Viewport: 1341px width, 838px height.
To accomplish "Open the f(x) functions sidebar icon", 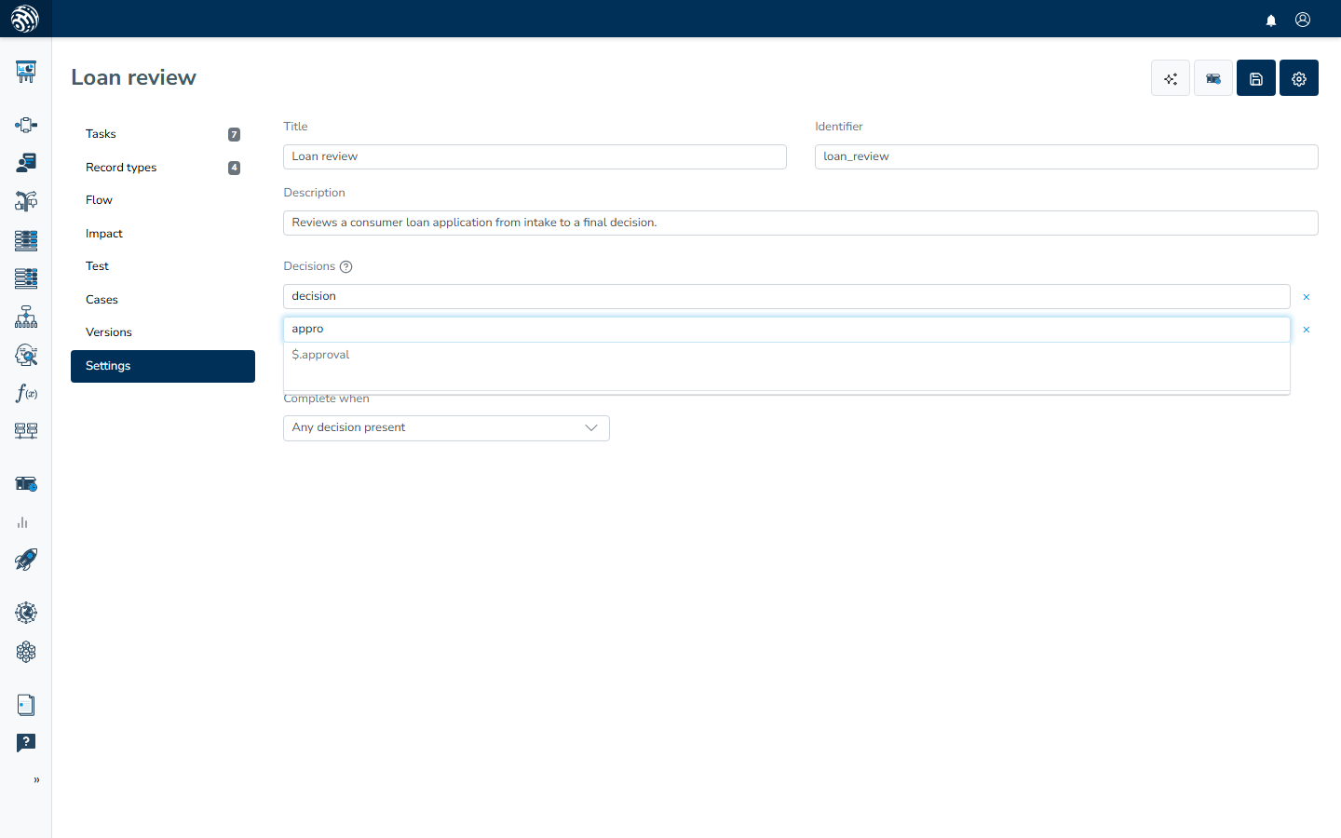I will coord(26,393).
